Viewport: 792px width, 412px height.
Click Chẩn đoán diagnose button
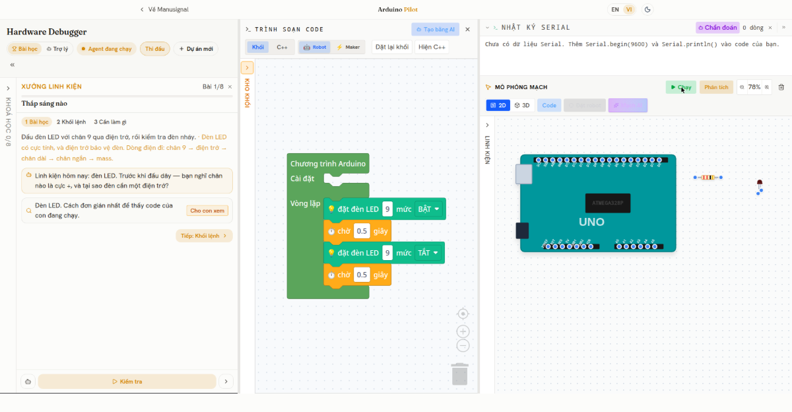pos(717,28)
